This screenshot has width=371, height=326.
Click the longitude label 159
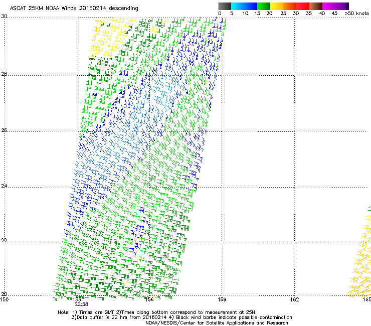click(222, 299)
